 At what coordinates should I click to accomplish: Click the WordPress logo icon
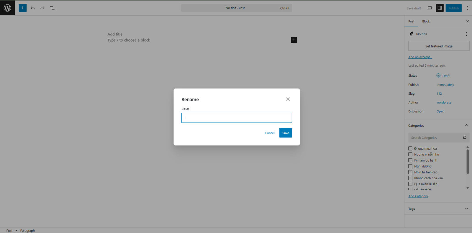point(7,8)
